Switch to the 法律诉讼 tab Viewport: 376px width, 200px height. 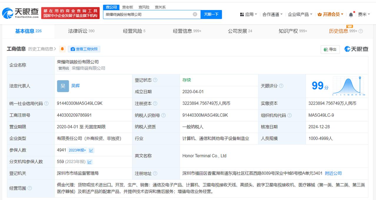click(x=81, y=31)
